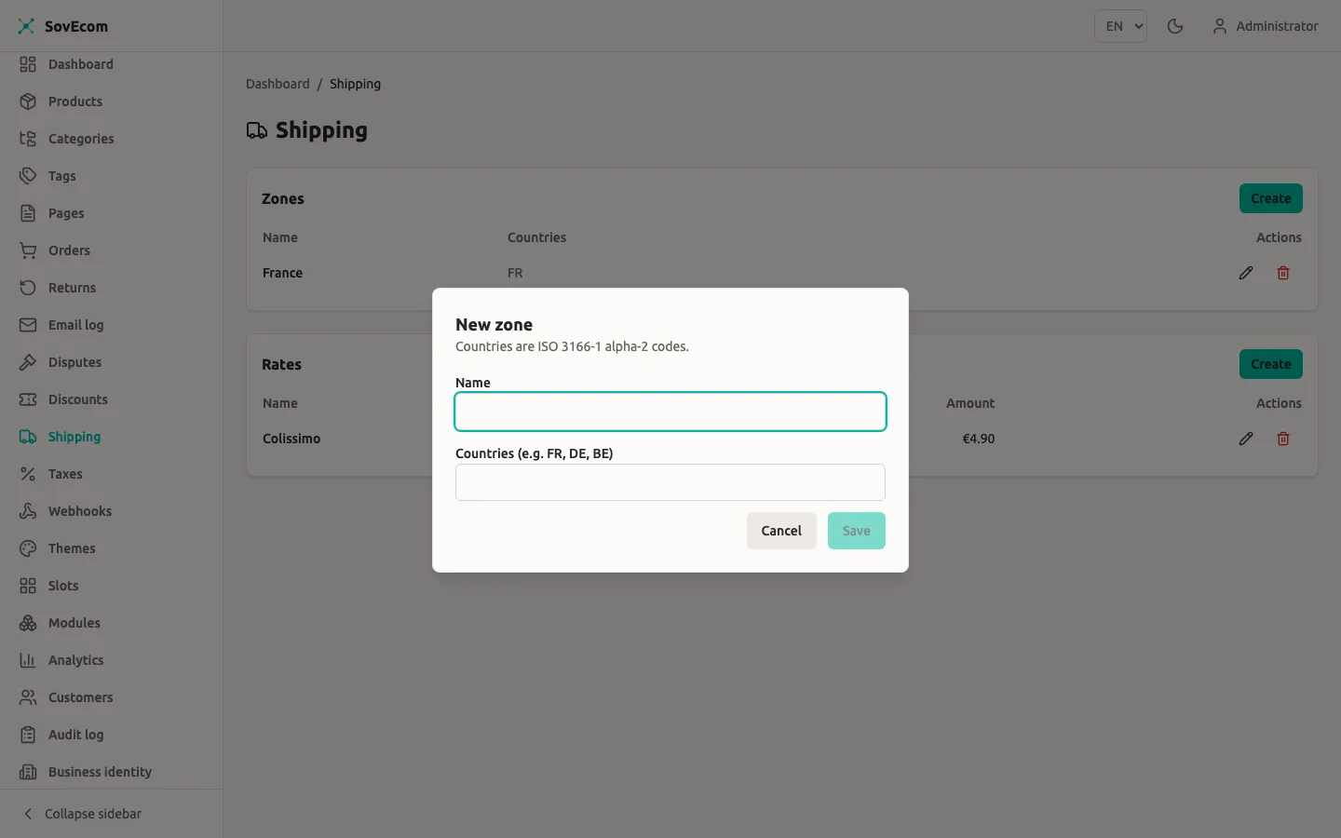Click the Shipping truck icon in sidebar
Screen dimensions: 1341x838
pyautogui.click(x=28, y=437)
